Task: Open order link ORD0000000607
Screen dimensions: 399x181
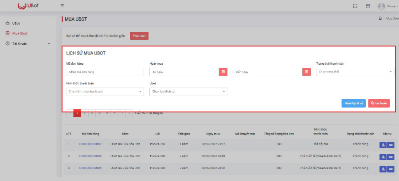Action: point(90,144)
